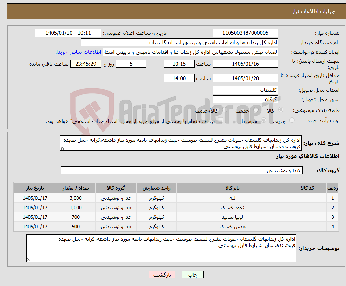Click the response deadline time 10:15
346x286 pixels.
coord(179,64)
